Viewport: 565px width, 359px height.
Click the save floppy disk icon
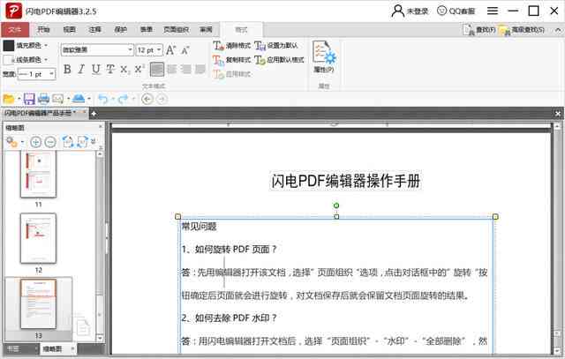click(29, 99)
